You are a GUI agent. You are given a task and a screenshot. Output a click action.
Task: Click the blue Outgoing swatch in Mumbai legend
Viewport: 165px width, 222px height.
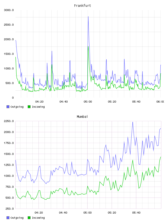tap(8, 218)
